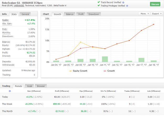Click the Balance value €1174.02
Viewport: 164px width, 116px height.
[x=30, y=42]
